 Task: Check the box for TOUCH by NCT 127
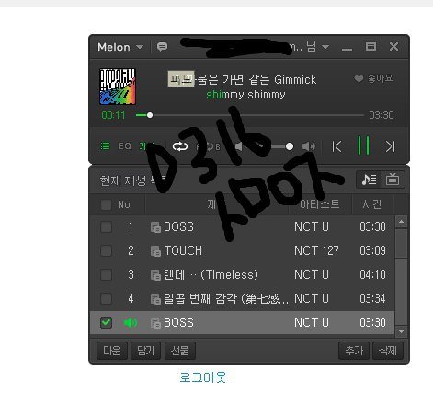(106, 250)
